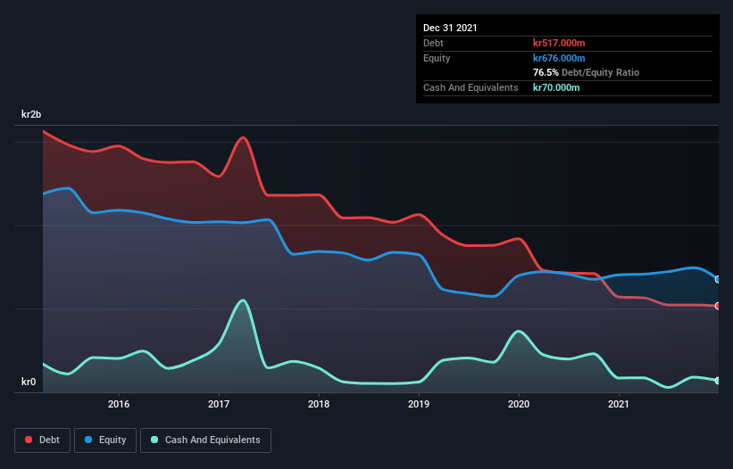Toggle the Debt series legend button
The width and height of the screenshot is (733, 469).
tap(42, 440)
